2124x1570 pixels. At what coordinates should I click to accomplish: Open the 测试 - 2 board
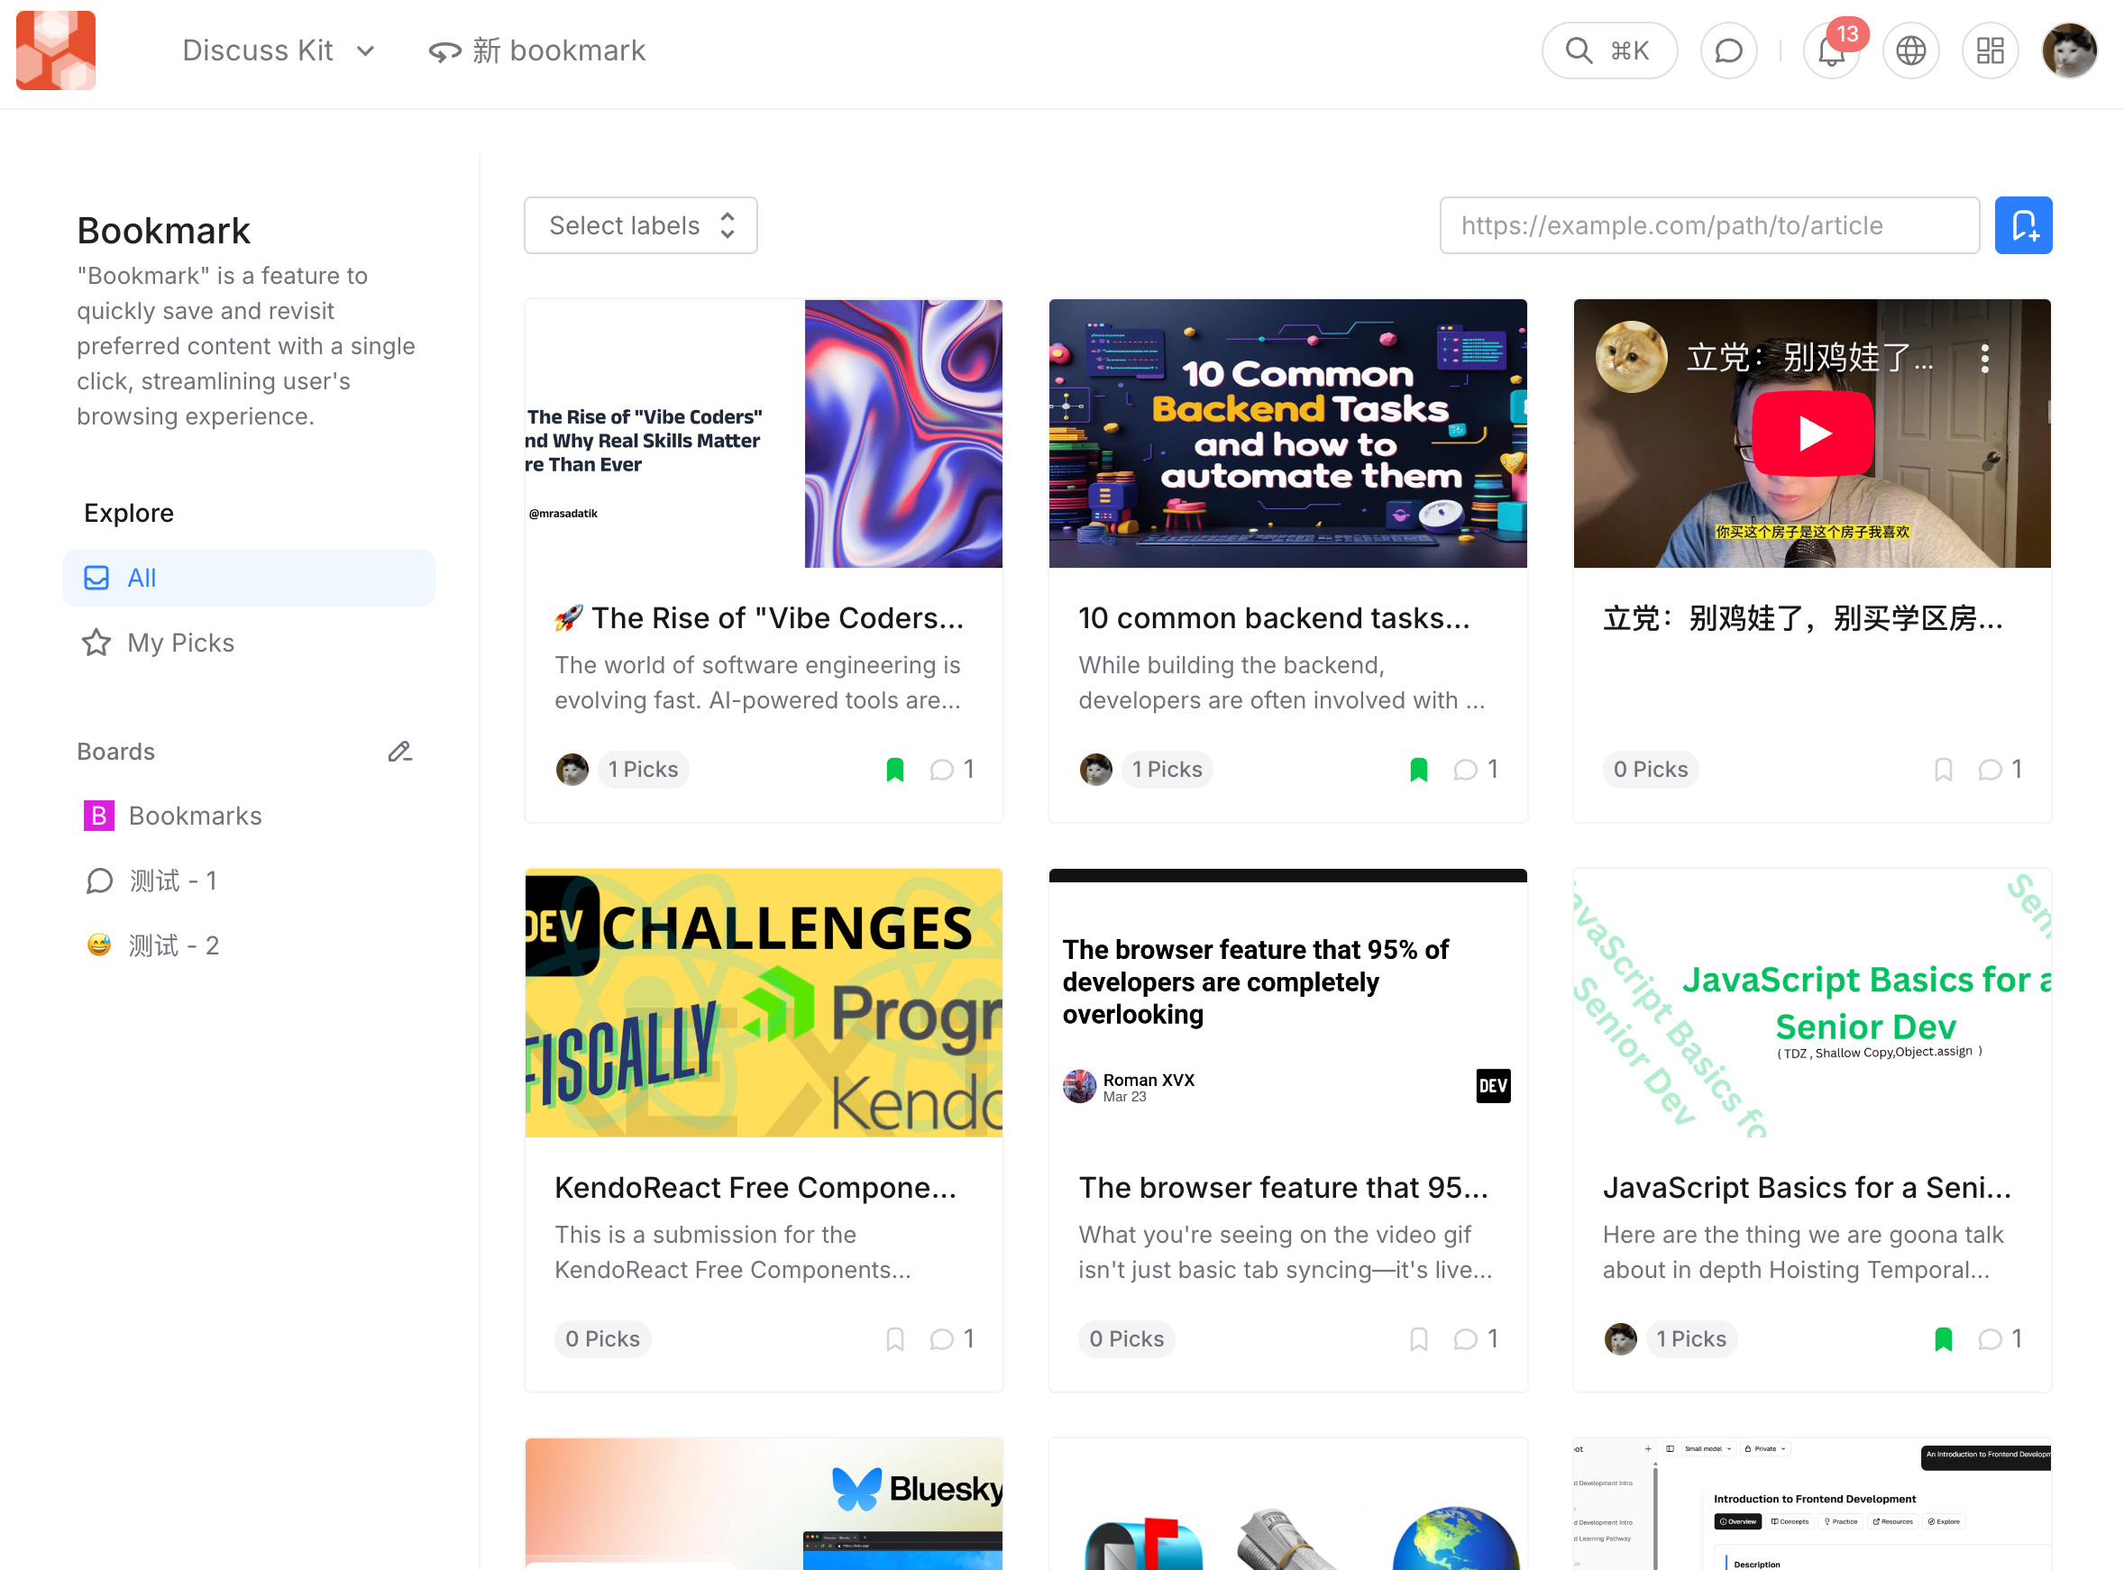pyautogui.click(x=174, y=945)
